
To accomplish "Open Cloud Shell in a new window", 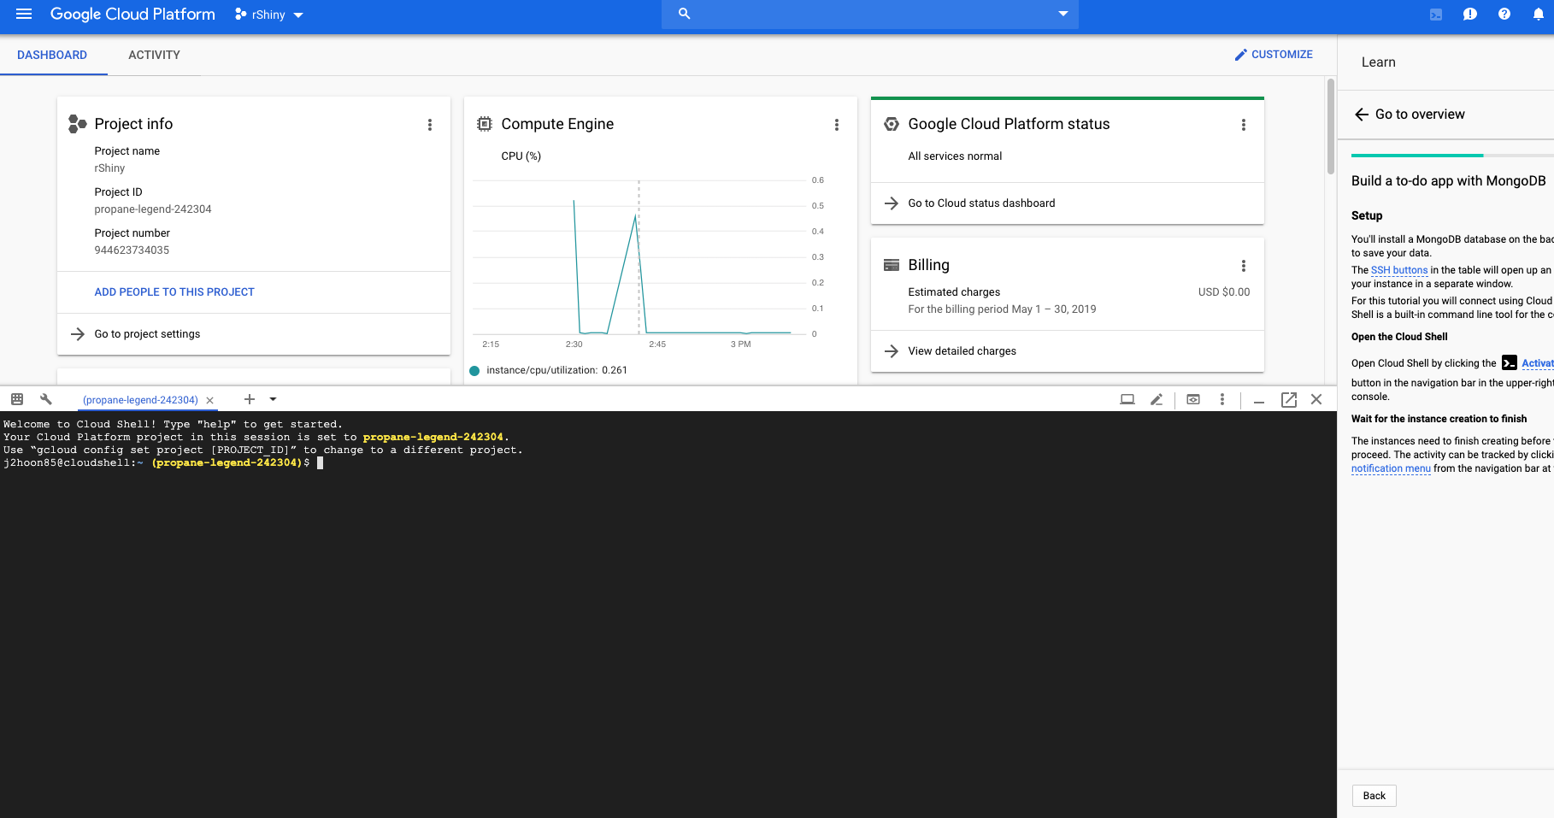I will point(1289,399).
